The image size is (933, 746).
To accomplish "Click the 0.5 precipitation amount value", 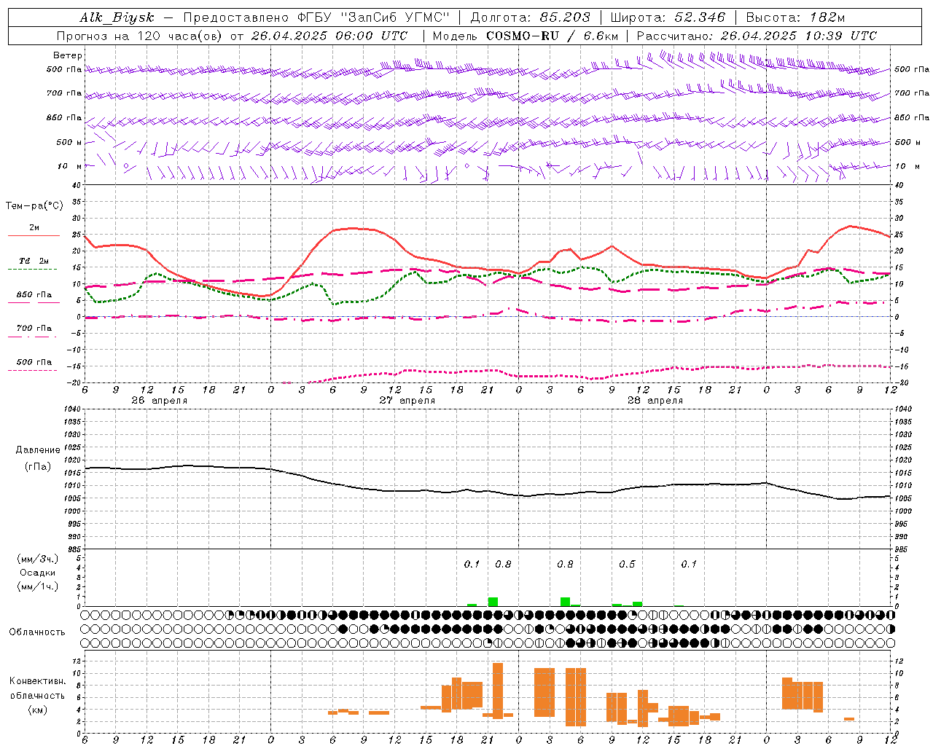I will coord(627,564).
